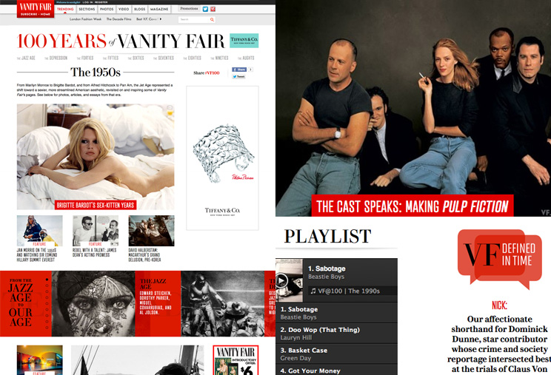The width and height of the screenshot is (551, 375).
Task: Open The Decade Films trending link
Action: [118, 19]
